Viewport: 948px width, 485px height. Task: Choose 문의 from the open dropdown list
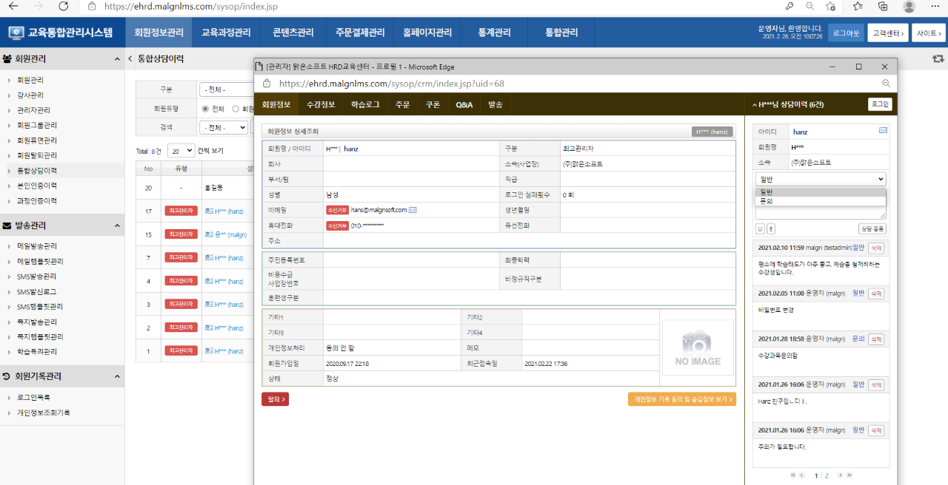click(x=766, y=201)
